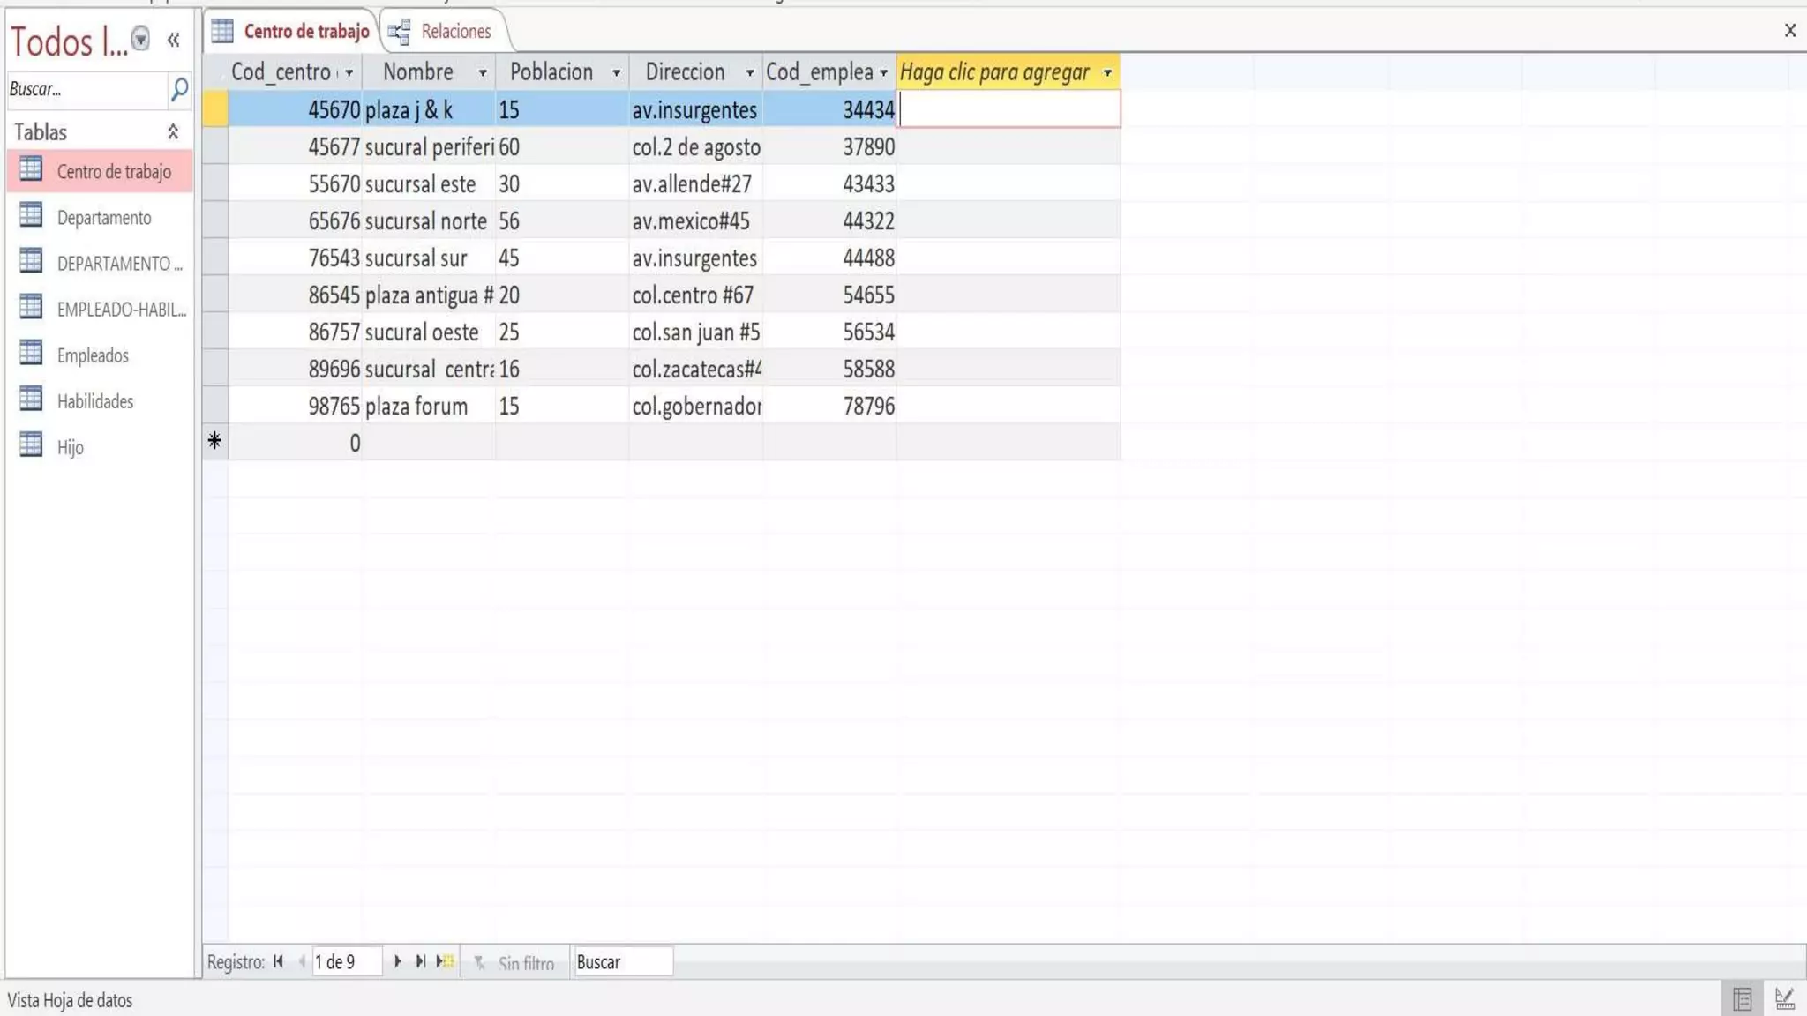Switch to Design view status bar icon
This screenshot has width=1807, height=1016.
click(1784, 999)
